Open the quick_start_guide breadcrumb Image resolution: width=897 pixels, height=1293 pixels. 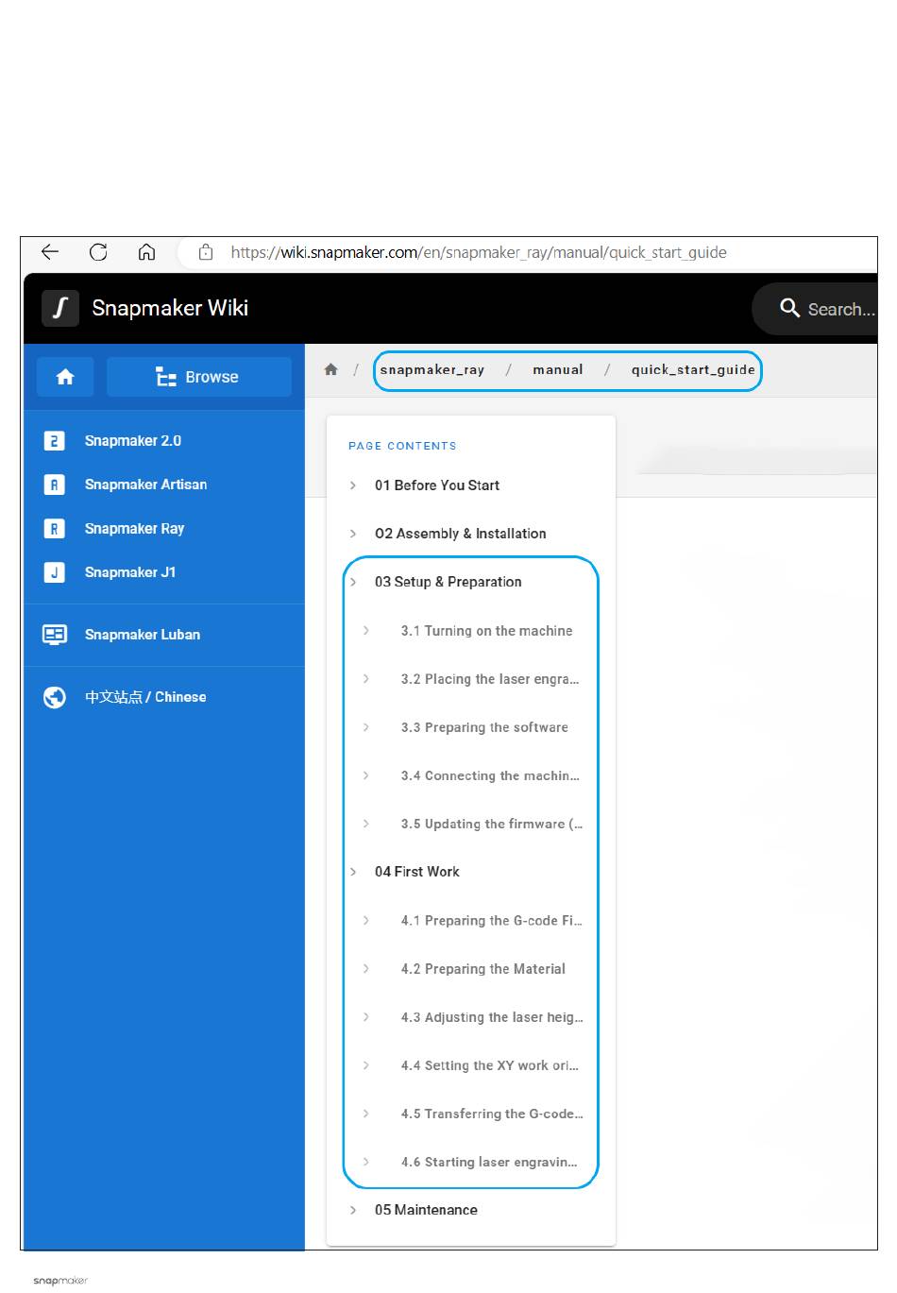[693, 369]
